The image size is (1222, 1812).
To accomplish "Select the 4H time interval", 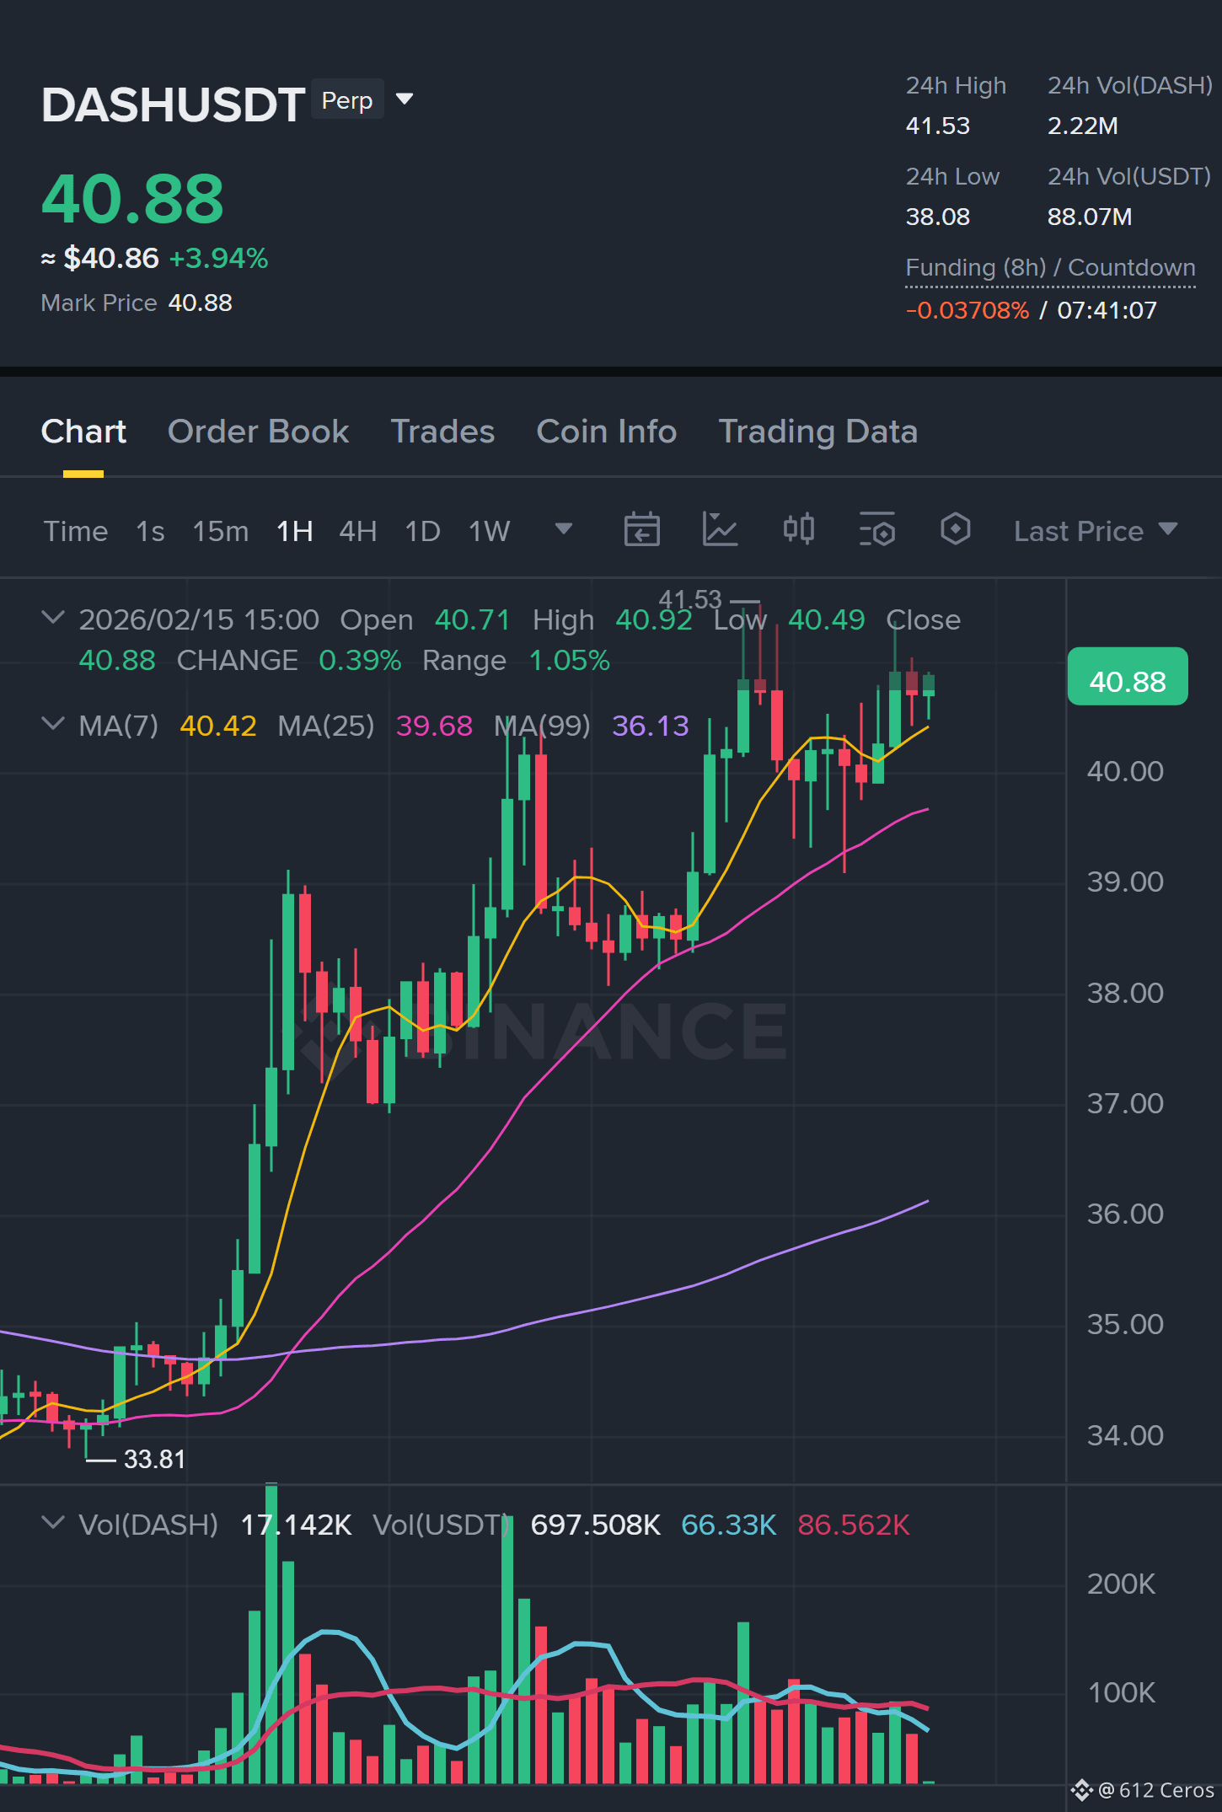I will (357, 532).
